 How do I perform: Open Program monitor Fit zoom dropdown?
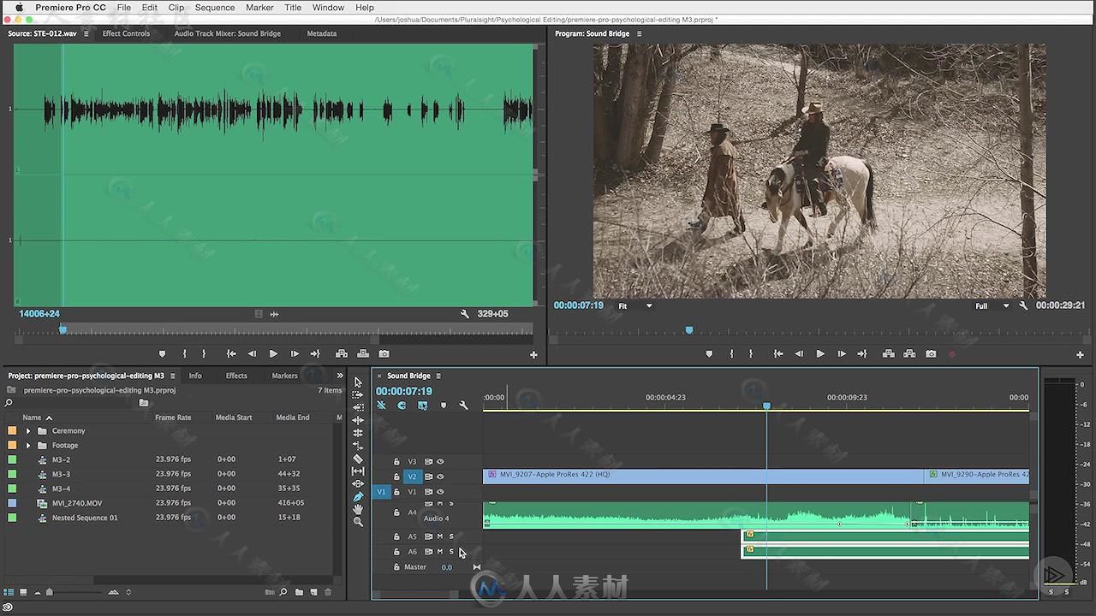[635, 305]
